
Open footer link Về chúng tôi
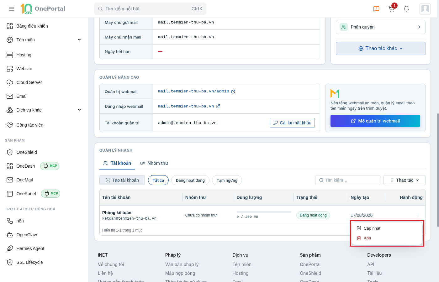[111, 264]
